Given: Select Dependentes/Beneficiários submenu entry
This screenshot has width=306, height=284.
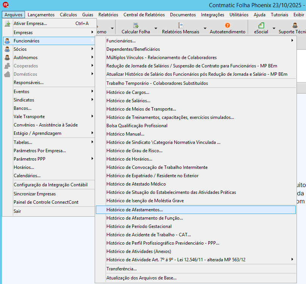Looking at the screenshot, I should (196, 49).
